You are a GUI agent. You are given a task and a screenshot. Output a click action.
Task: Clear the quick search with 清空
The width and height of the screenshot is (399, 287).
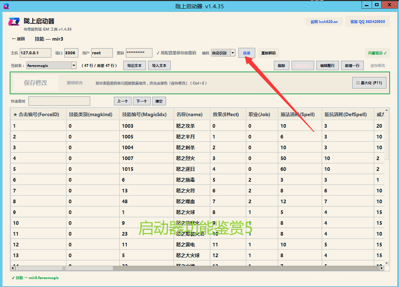coord(159,101)
